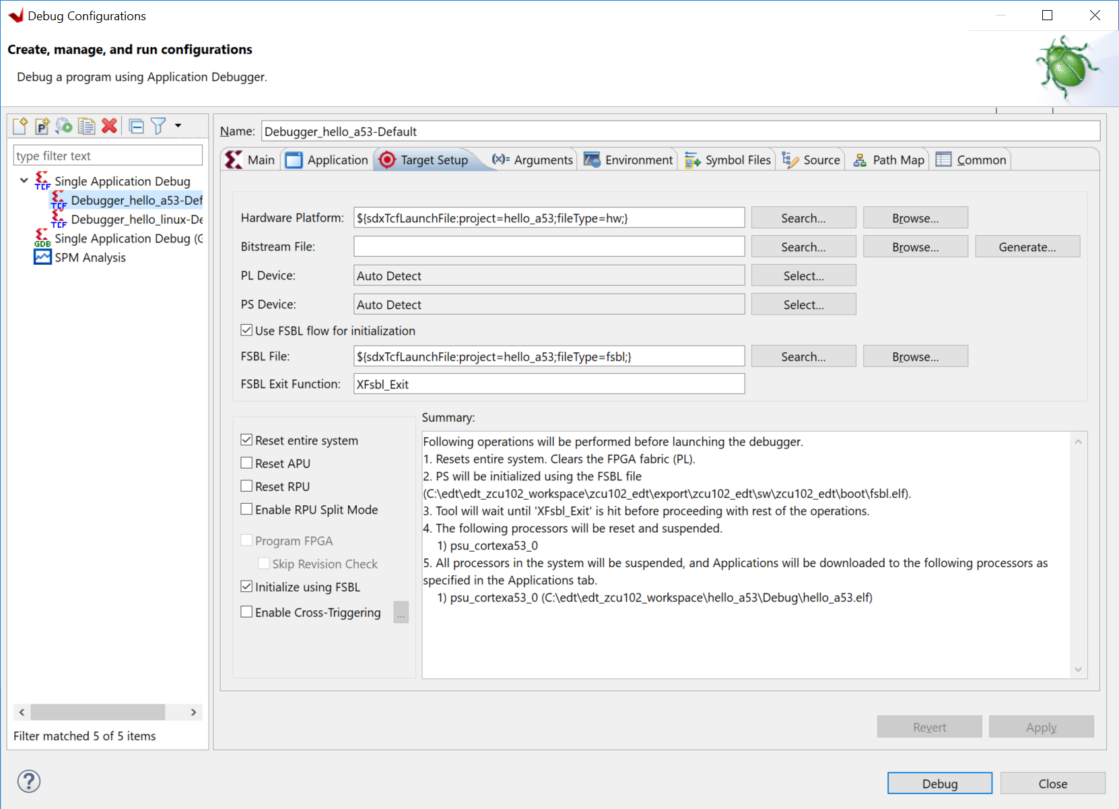
Task: Click the Summary scrollbar up arrow
Action: coord(1078,441)
